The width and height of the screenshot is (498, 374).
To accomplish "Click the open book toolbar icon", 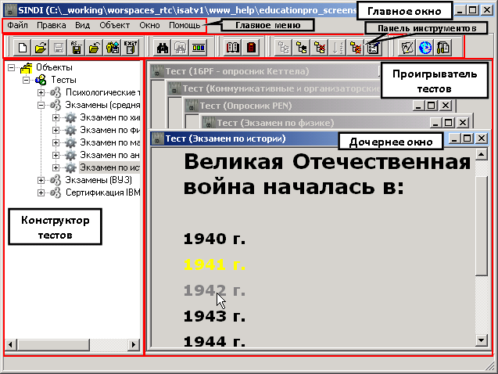I will (233, 48).
